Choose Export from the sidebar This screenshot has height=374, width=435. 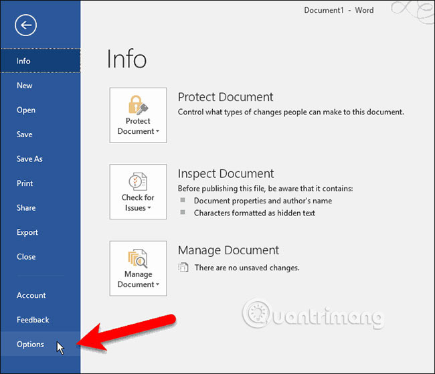coord(27,232)
